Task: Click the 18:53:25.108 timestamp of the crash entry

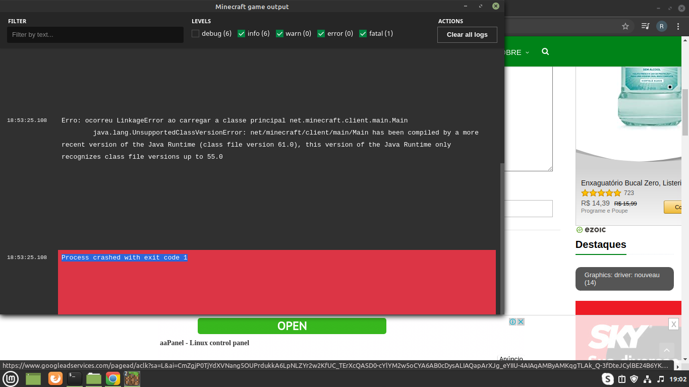Action: pos(27,257)
